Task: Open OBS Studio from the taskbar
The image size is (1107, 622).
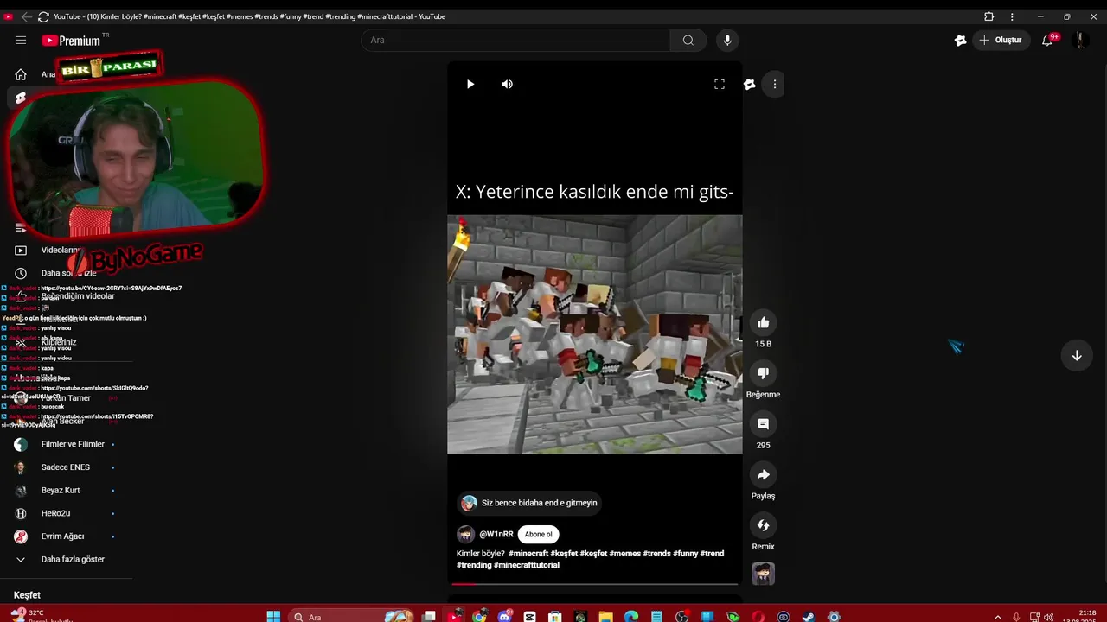Action: point(682,616)
